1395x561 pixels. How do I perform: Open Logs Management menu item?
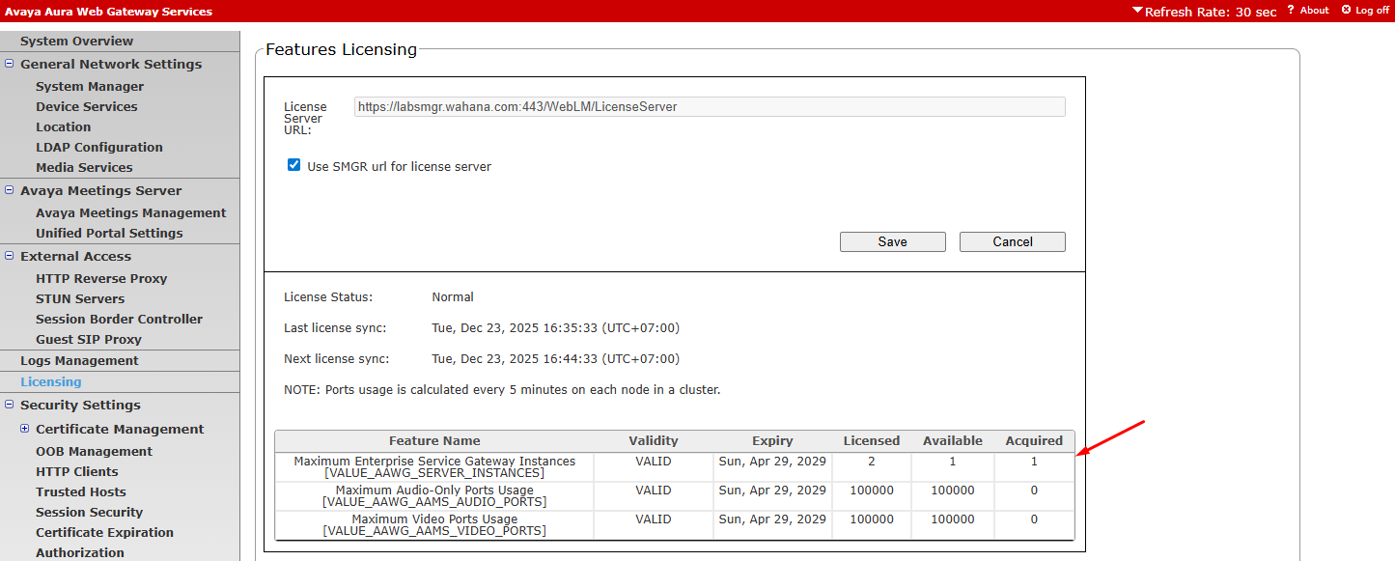(79, 360)
